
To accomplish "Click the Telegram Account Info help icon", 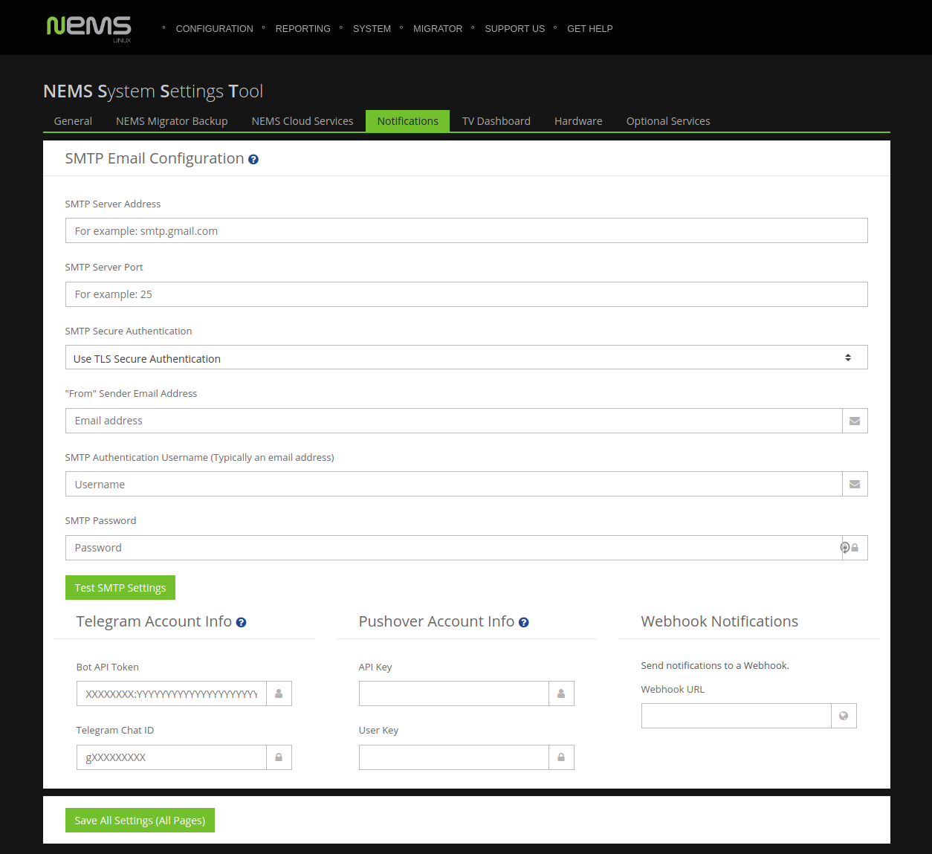I will 241,623.
